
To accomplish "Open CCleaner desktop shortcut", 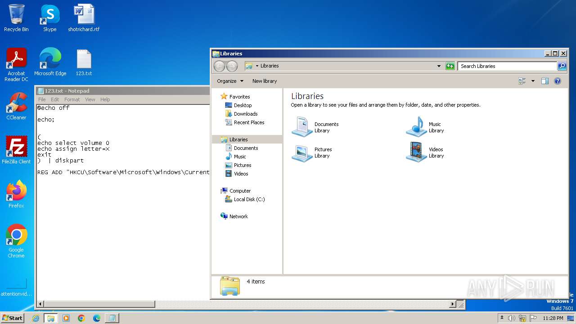I will (16, 106).
